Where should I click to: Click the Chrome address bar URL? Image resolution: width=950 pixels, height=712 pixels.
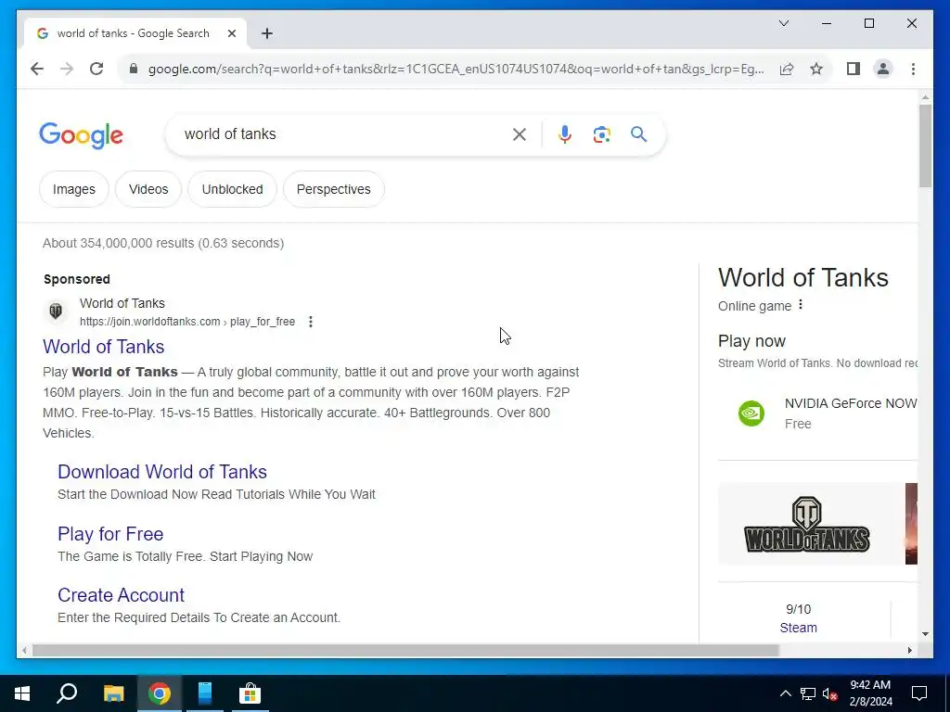(x=456, y=69)
